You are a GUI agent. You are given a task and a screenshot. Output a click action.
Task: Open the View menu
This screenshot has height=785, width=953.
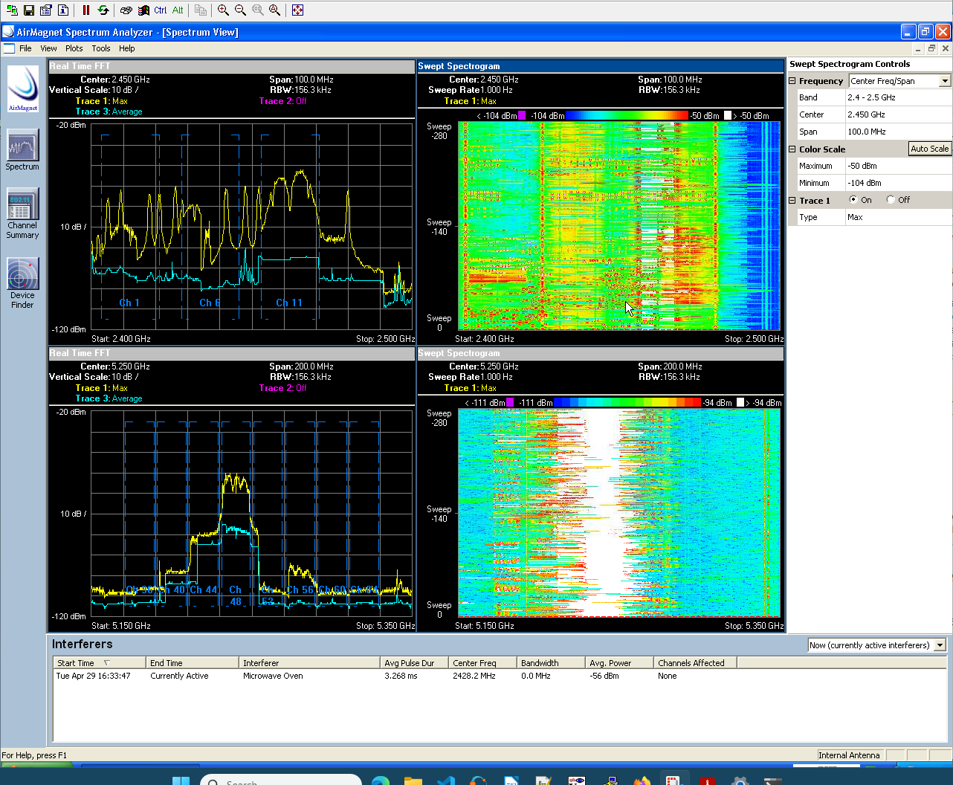48,48
